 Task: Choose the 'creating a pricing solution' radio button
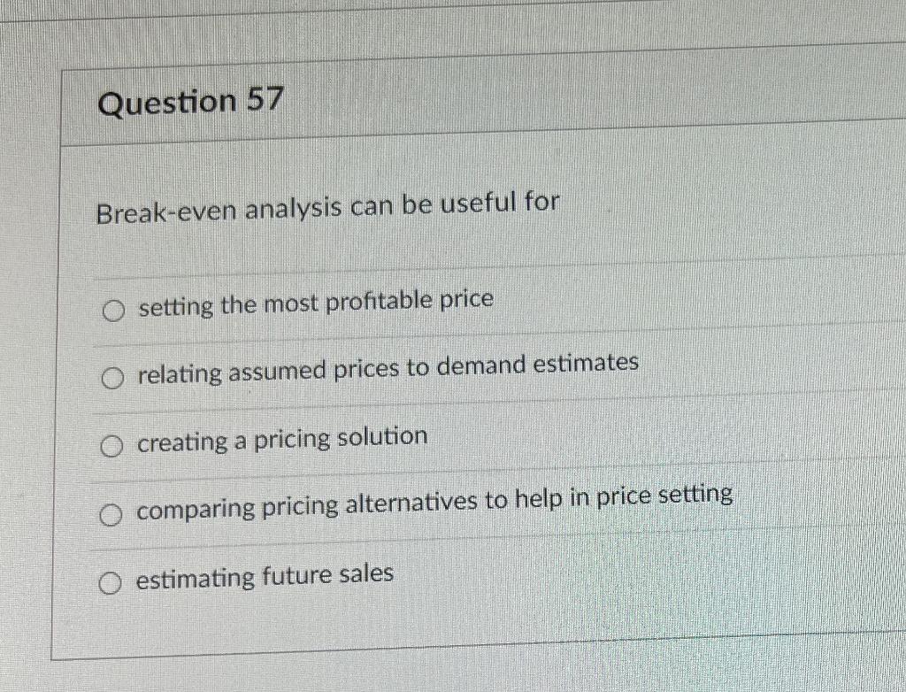[x=112, y=446]
